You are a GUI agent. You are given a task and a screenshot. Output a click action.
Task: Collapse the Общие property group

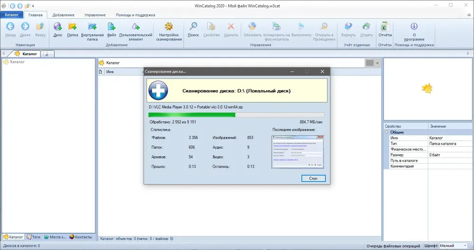point(387,132)
